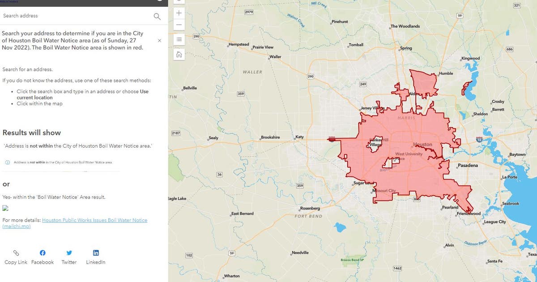This screenshot has height=282, width=537.
Task: Click the Alvin town label
Action: pyautogui.click(x=450, y=245)
